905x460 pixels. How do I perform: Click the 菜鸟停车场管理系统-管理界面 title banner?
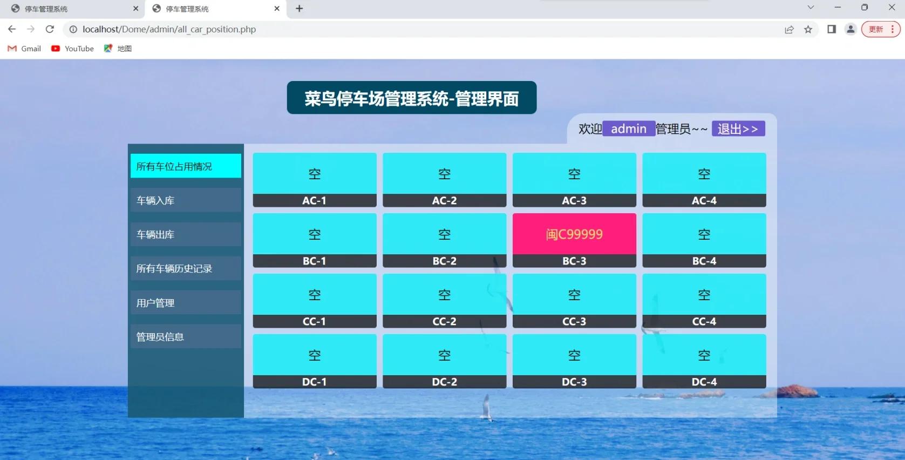coord(412,98)
